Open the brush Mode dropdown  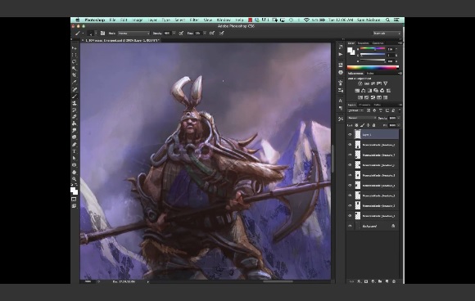(133, 33)
